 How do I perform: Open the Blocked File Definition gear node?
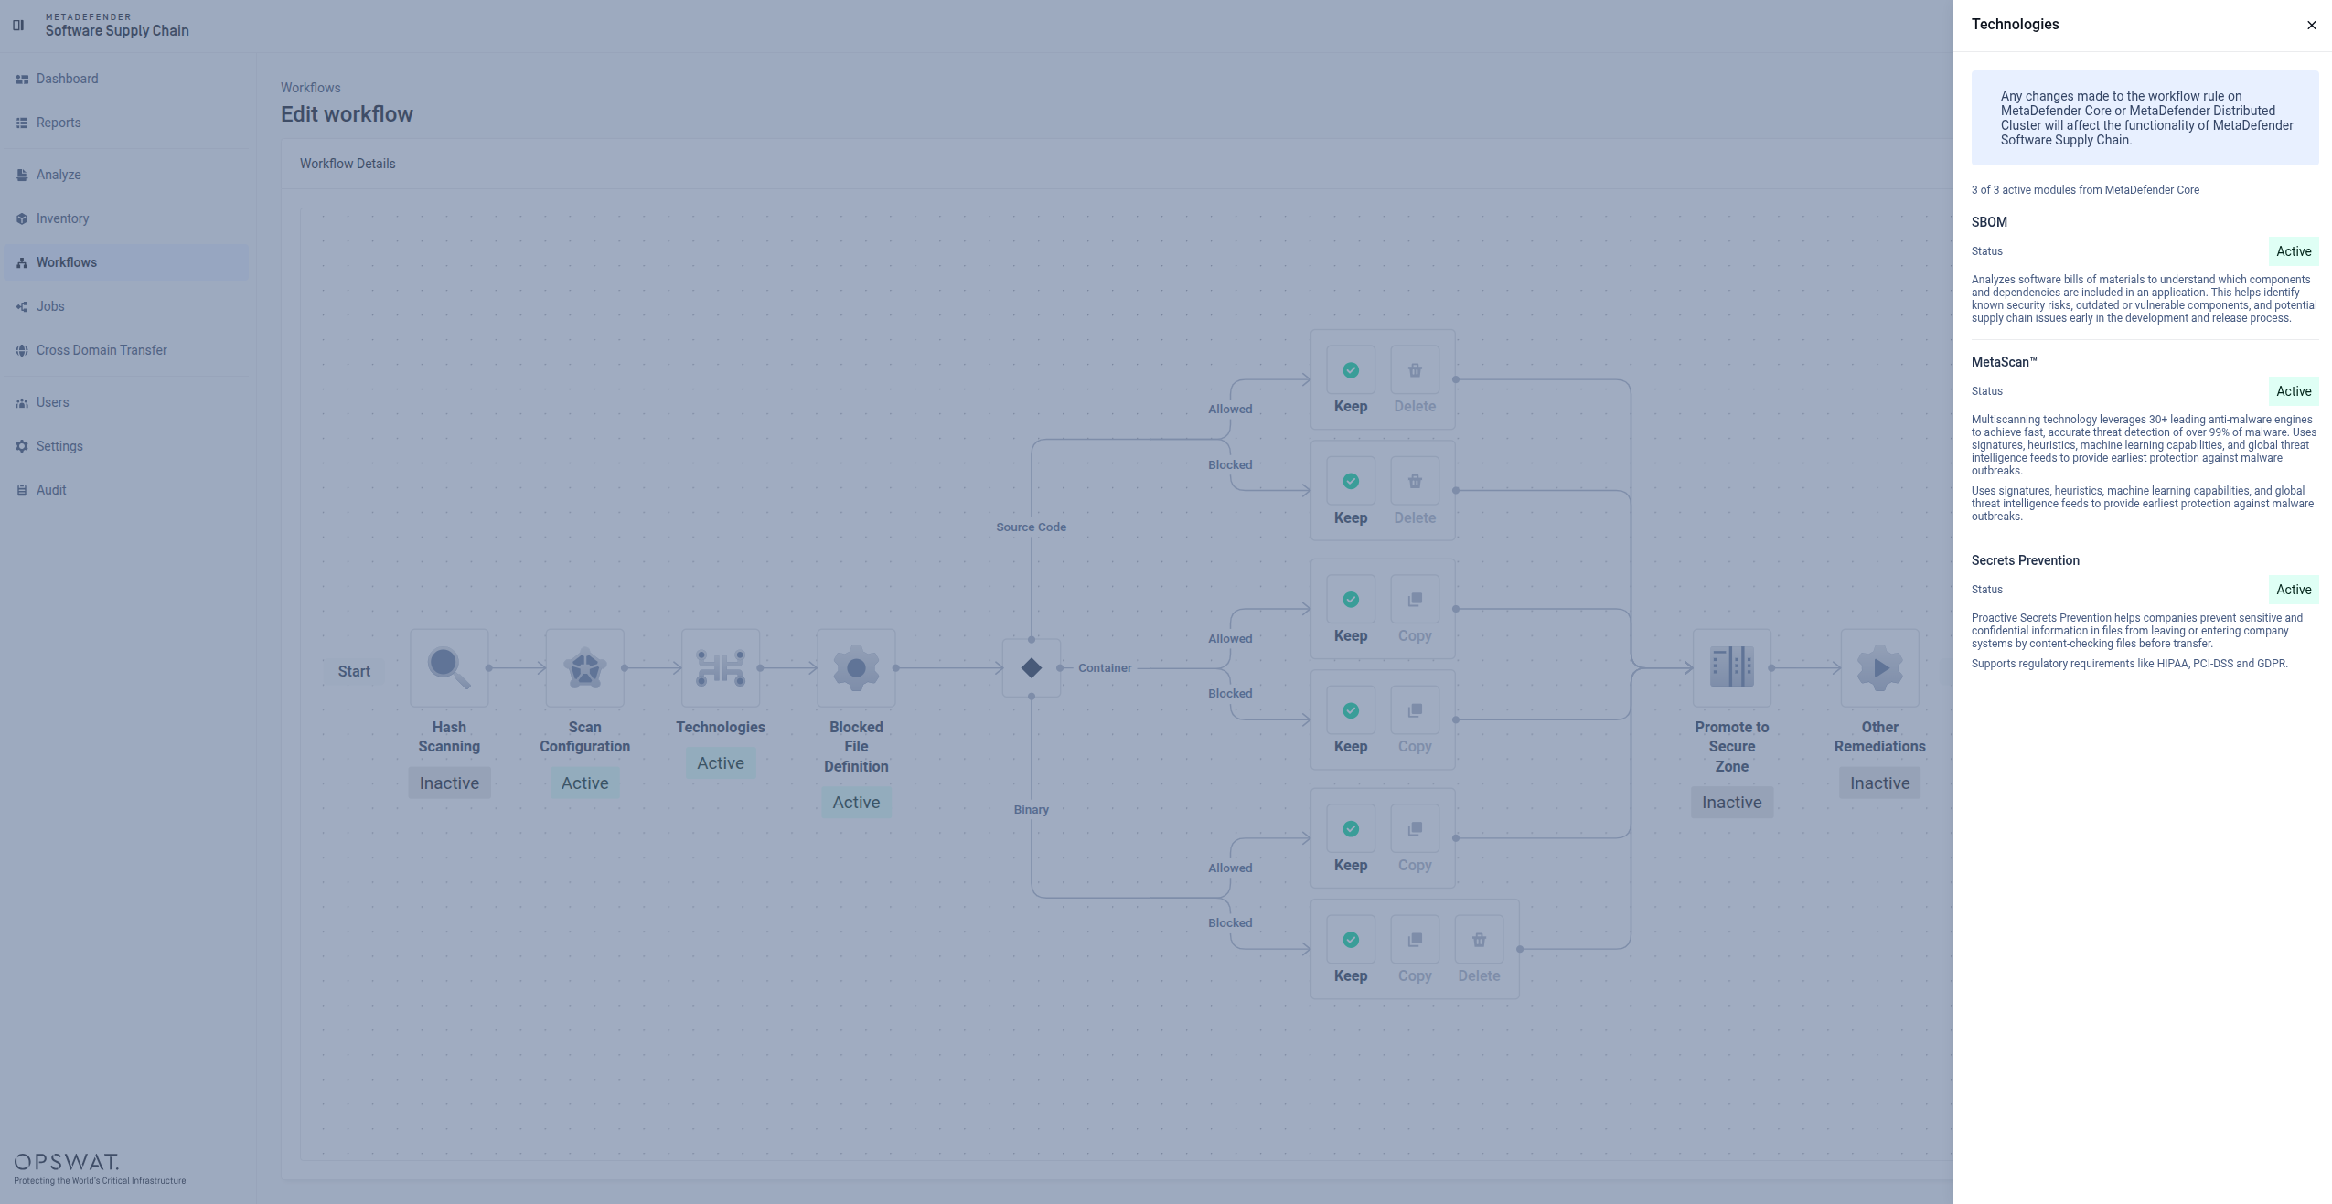(x=856, y=668)
